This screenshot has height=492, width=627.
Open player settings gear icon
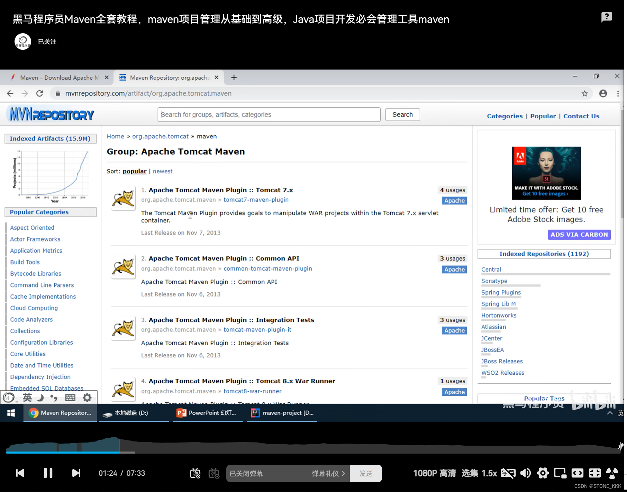[543, 473]
